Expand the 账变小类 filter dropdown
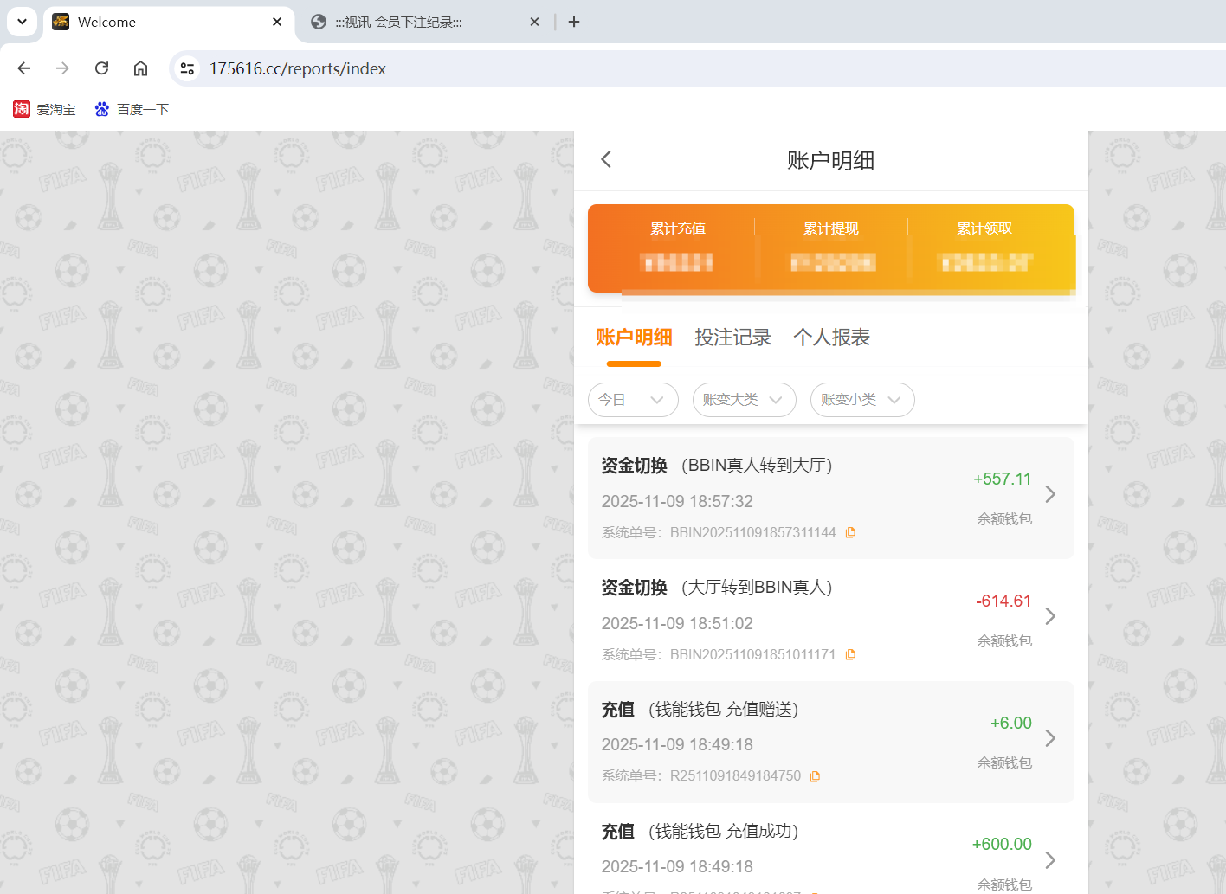Viewport: 1226px width, 894px height. pos(861,400)
